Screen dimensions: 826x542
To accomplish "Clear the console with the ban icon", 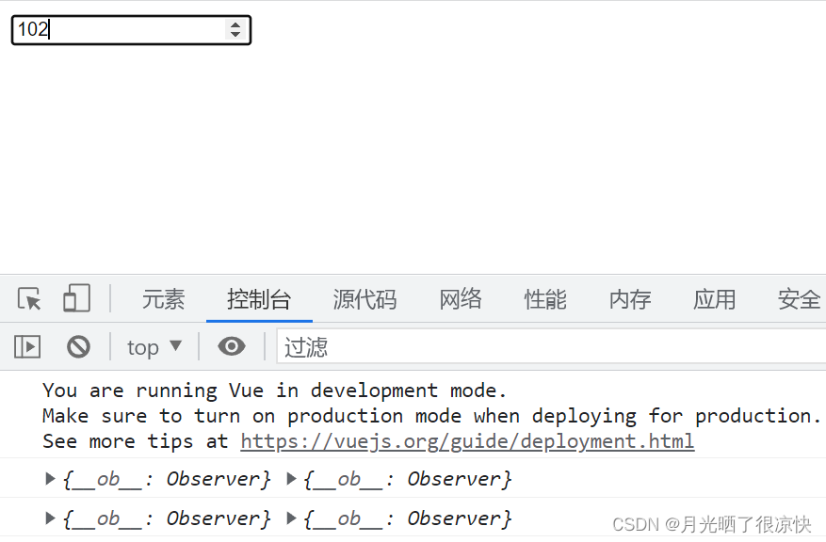I will pos(78,347).
